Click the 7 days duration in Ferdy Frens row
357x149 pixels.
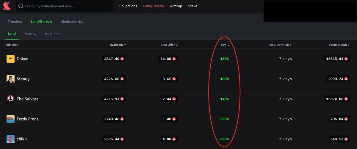pos(285,119)
